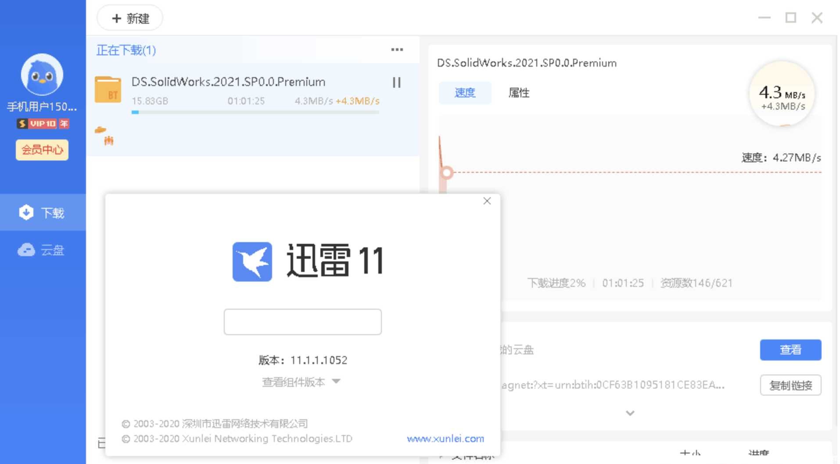Click the magnet link text

tap(612, 385)
